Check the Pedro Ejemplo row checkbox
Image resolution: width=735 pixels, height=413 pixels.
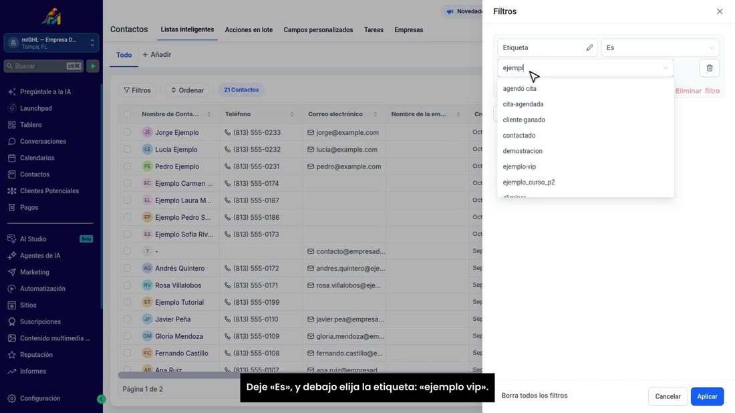click(x=127, y=166)
